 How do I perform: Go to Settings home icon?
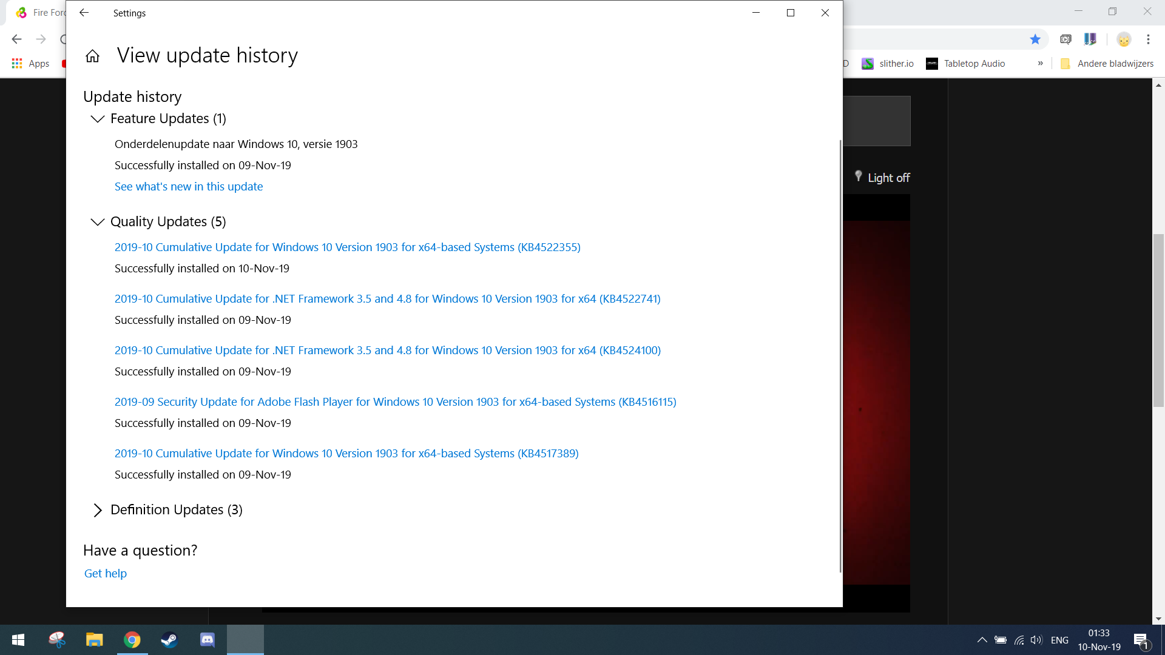coord(92,56)
